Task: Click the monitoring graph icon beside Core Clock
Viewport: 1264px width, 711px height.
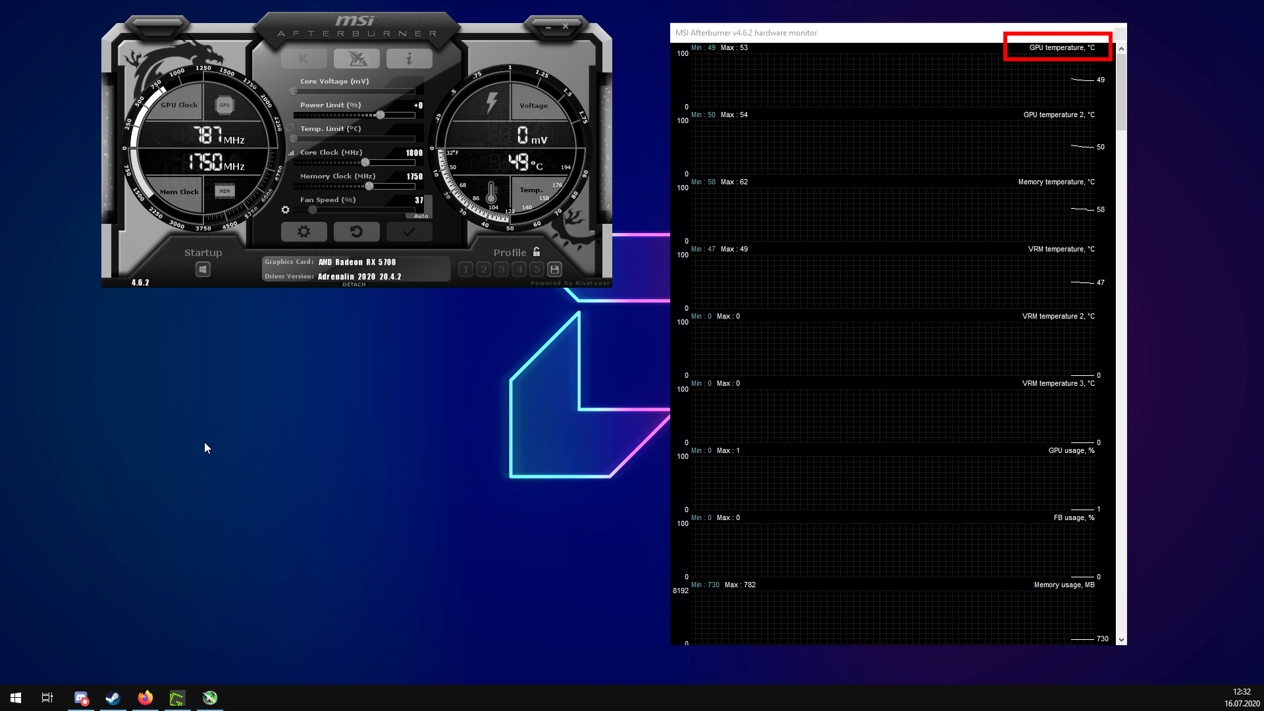Action: 290,152
